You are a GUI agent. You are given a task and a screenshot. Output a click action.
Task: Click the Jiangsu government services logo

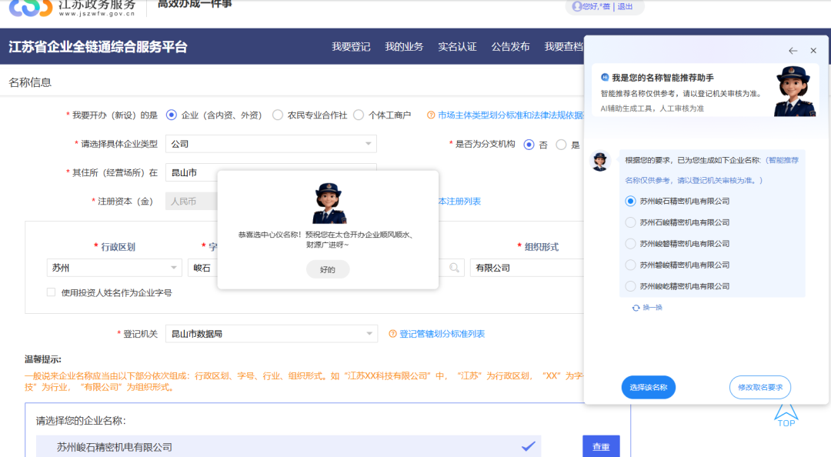click(x=31, y=6)
